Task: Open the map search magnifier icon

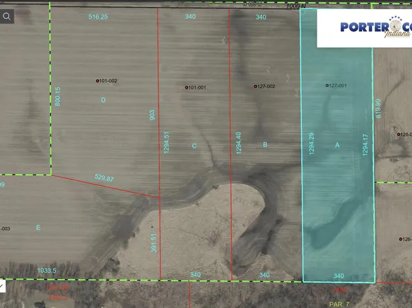Action: pyautogui.click(x=7, y=17)
